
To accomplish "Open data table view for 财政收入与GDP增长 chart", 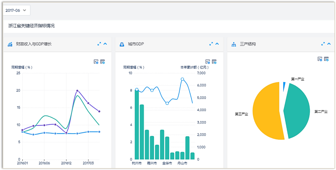I will click(x=102, y=62).
